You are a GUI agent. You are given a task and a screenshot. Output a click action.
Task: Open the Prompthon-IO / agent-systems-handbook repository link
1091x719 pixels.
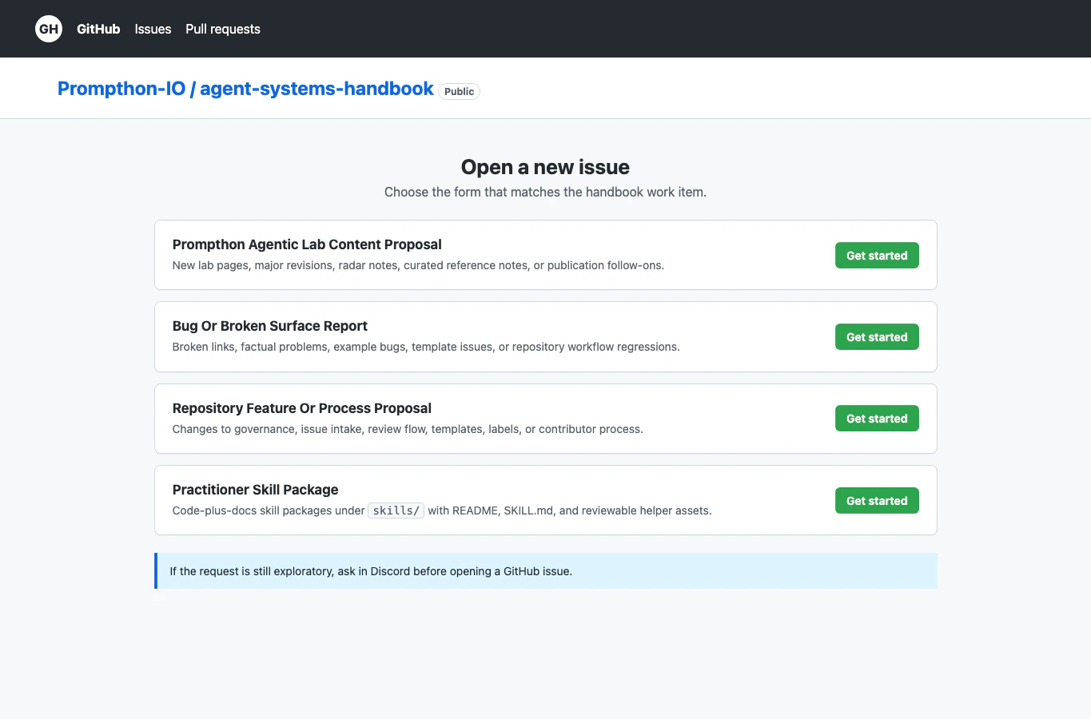(245, 89)
